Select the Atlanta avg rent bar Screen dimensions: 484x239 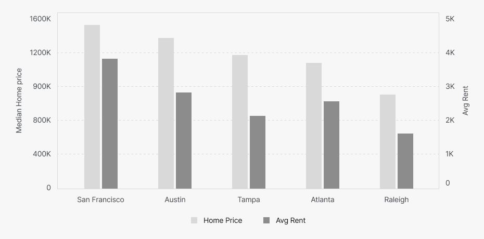(x=332, y=145)
